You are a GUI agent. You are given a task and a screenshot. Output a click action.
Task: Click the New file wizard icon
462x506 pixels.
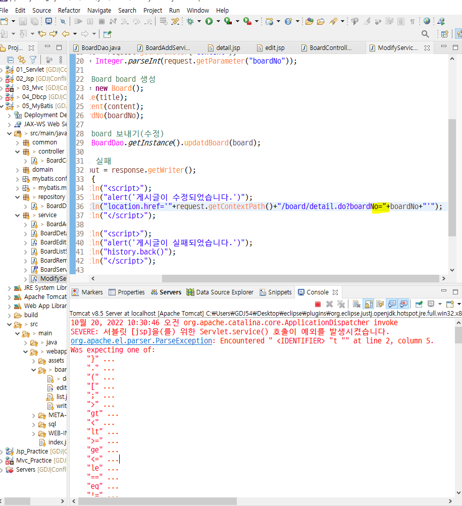(x=4, y=21)
